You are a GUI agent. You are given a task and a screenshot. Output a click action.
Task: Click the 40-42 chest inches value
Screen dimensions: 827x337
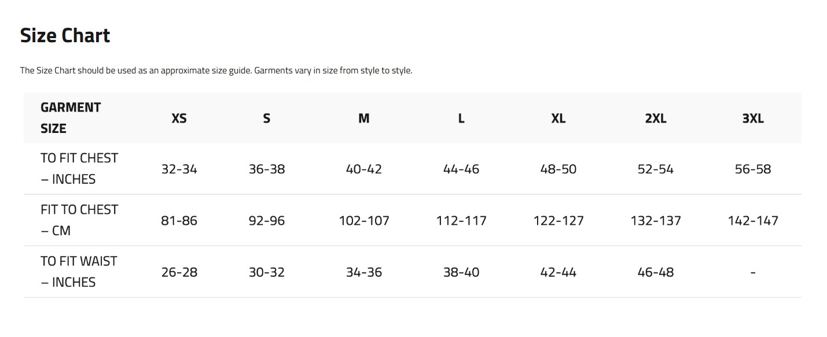363,169
